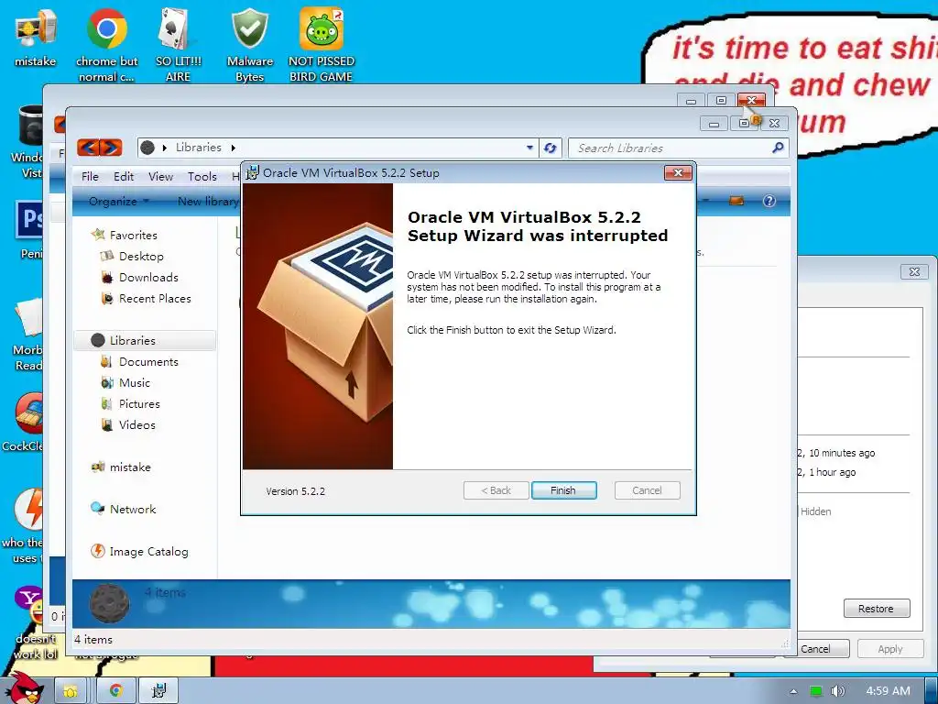Click the help question mark icon

[769, 201]
